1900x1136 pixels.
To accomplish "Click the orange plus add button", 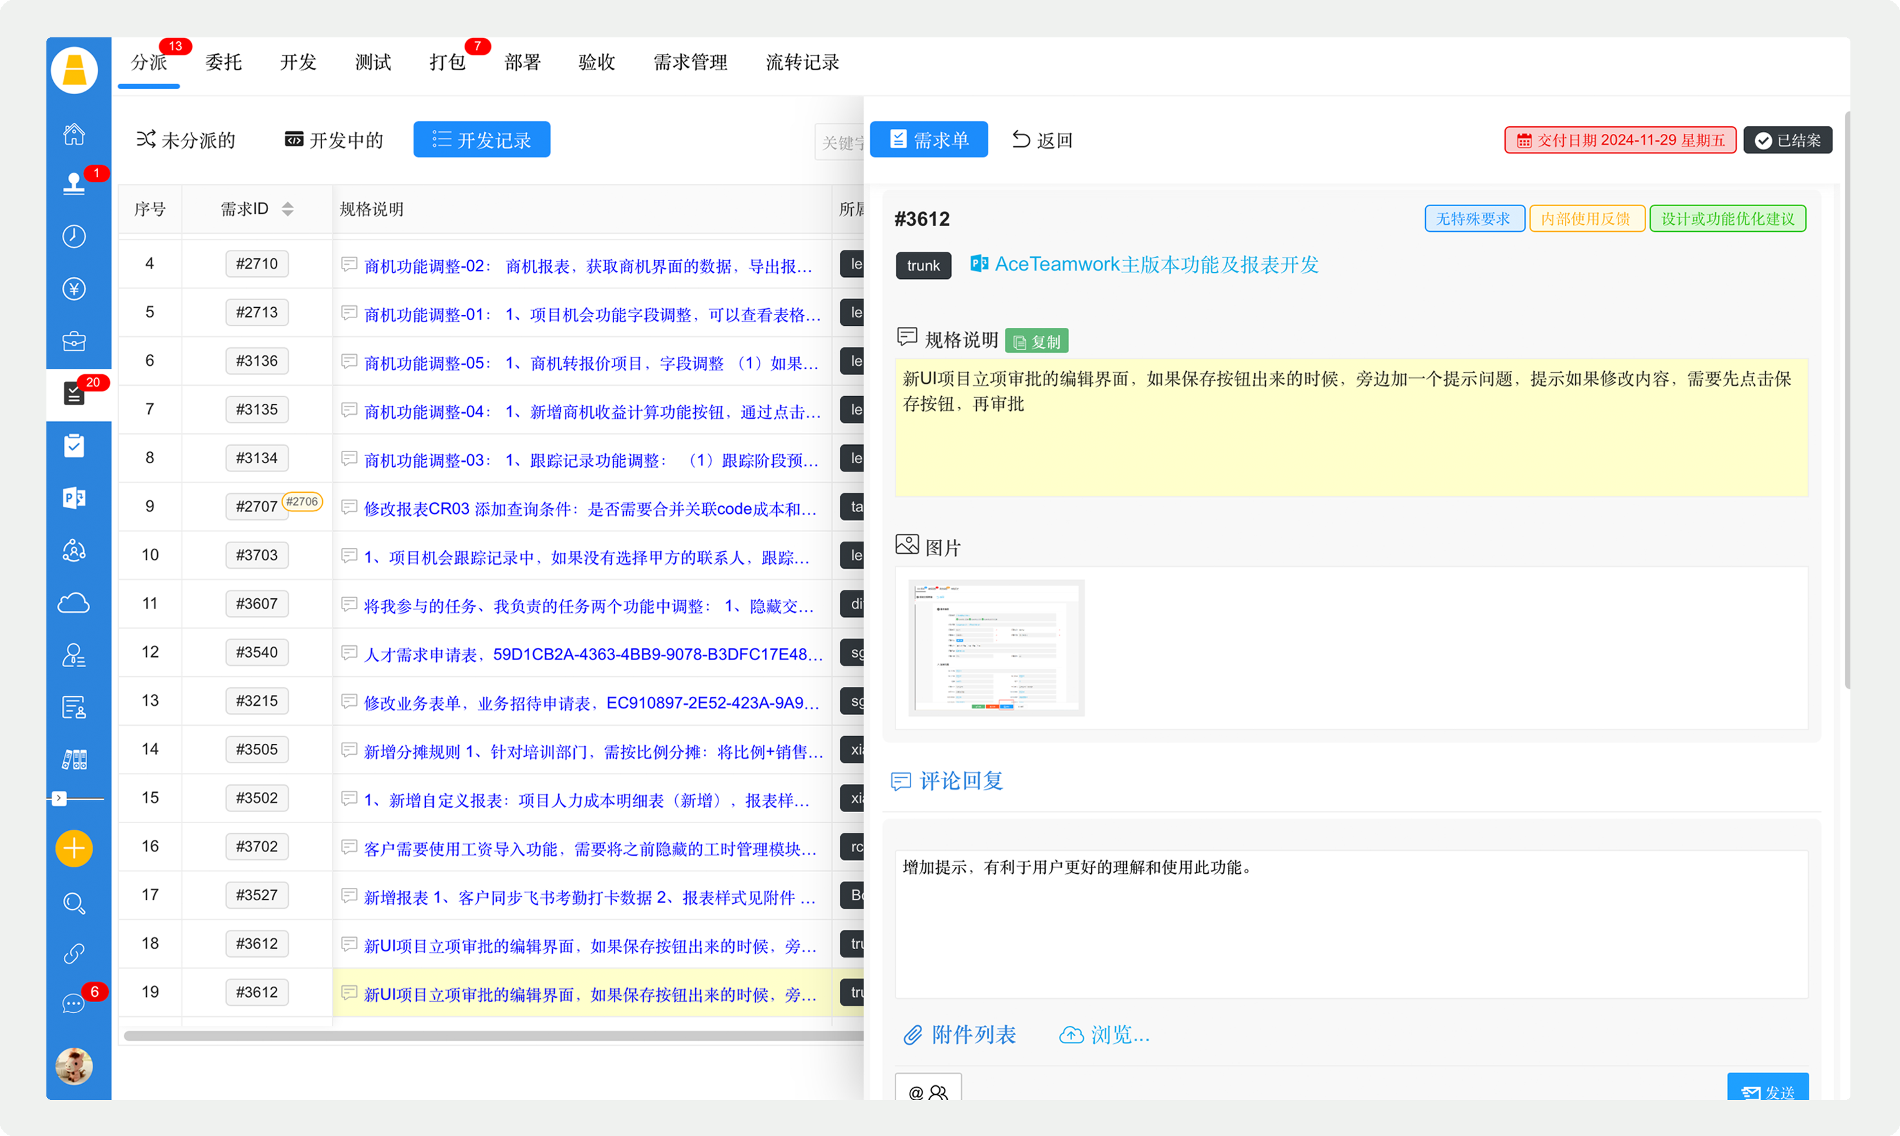I will 73,848.
